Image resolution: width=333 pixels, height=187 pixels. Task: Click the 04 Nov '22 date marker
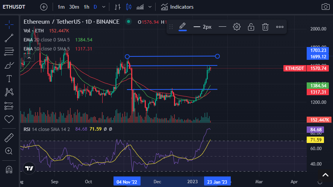(127, 182)
